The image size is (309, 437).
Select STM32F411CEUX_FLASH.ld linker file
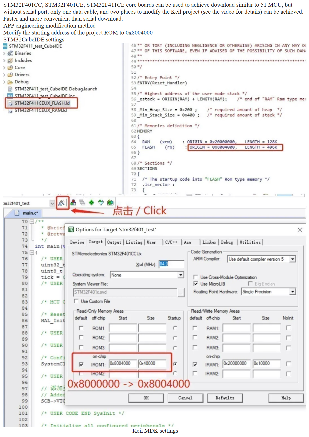(x=42, y=103)
